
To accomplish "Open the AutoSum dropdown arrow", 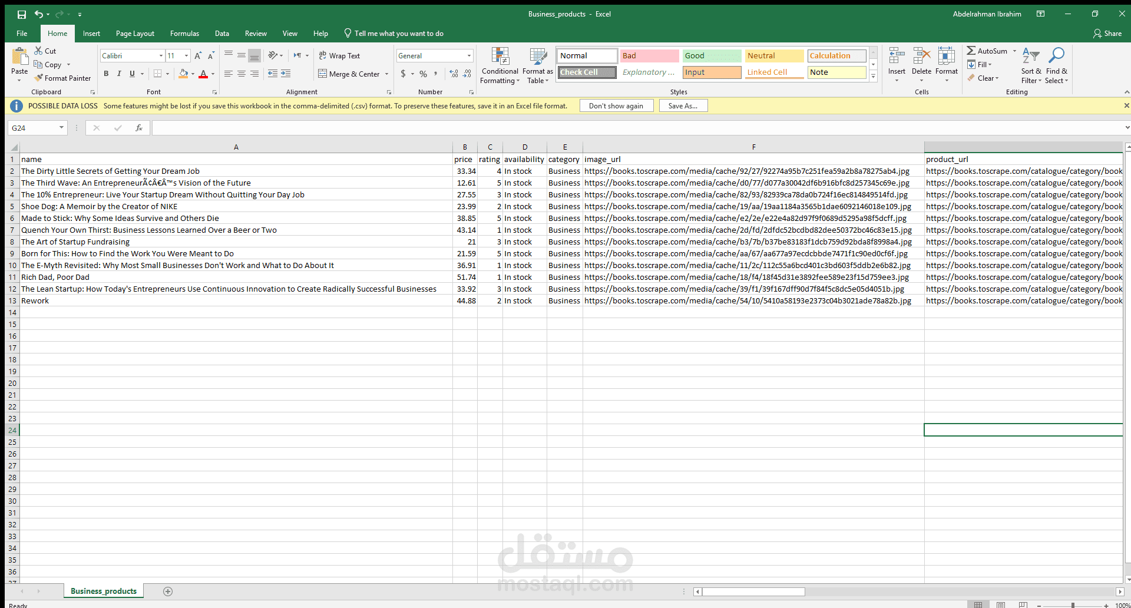I will (1015, 51).
